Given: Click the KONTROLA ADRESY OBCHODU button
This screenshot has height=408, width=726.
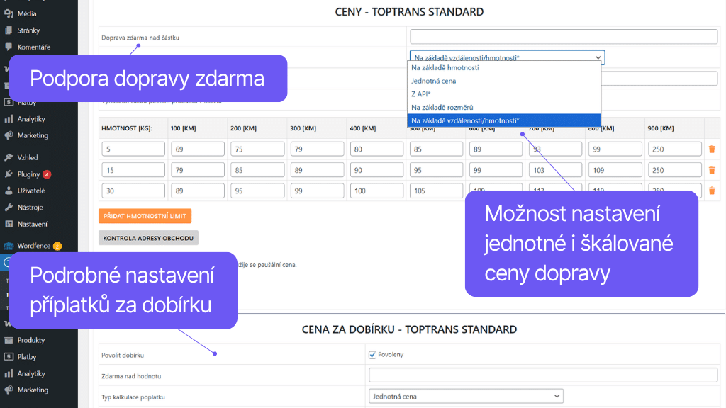Looking at the screenshot, I should click(149, 238).
